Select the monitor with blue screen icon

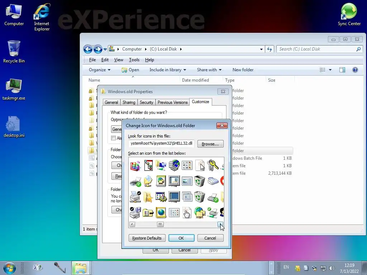pyautogui.click(x=174, y=197)
